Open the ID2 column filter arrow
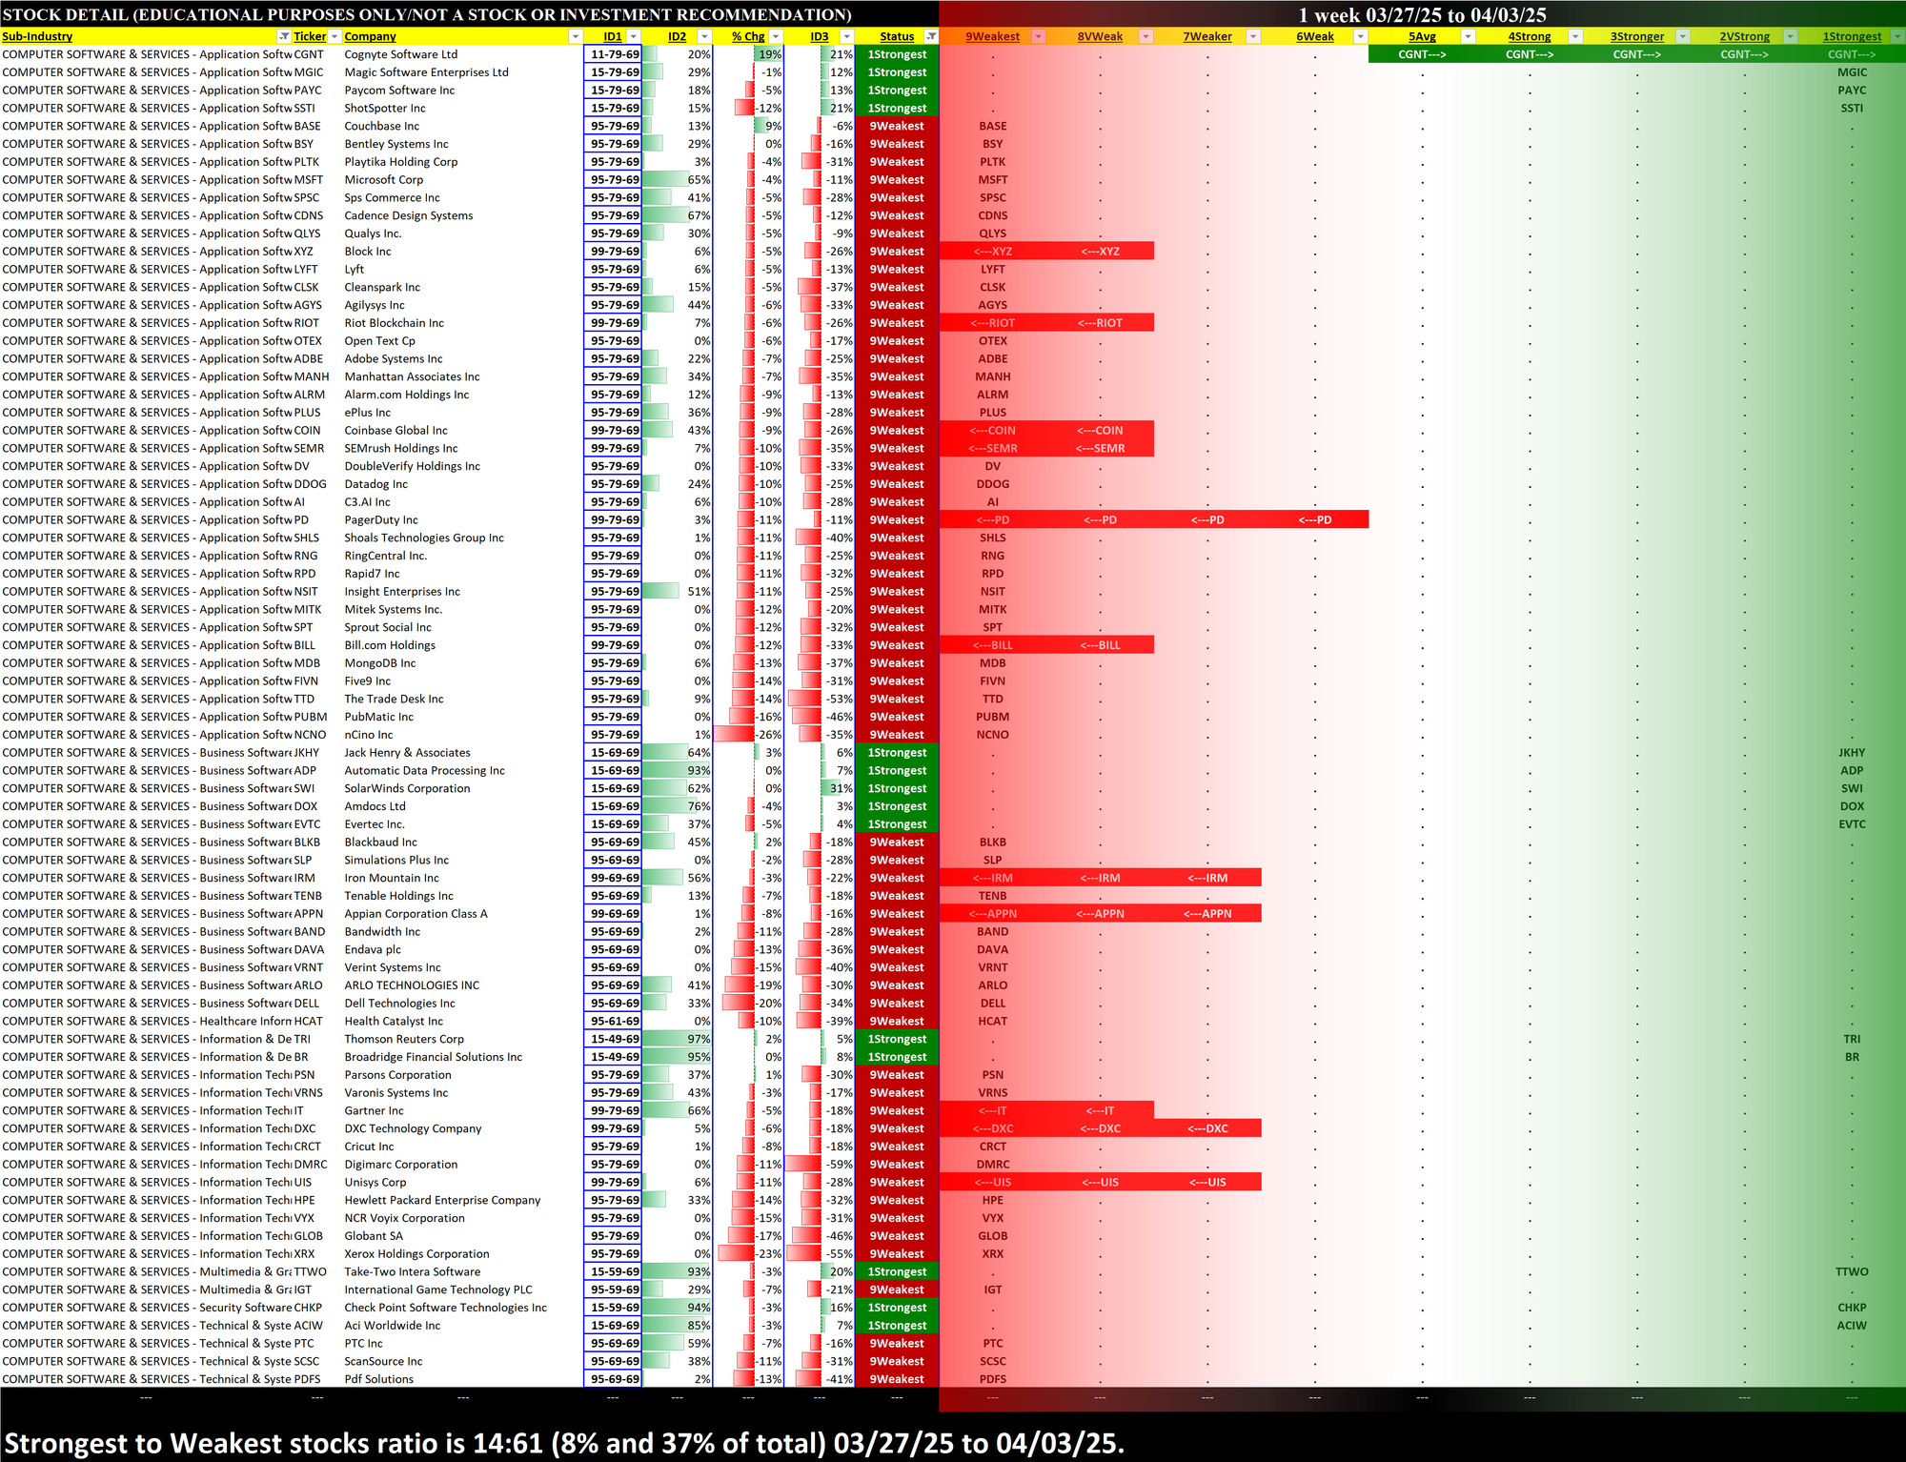 click(704, 36)
